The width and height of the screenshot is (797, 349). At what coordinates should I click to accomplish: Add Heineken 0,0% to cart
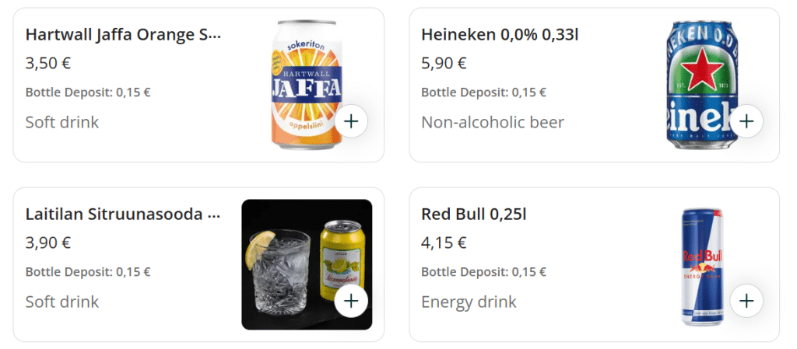point(746,121)
